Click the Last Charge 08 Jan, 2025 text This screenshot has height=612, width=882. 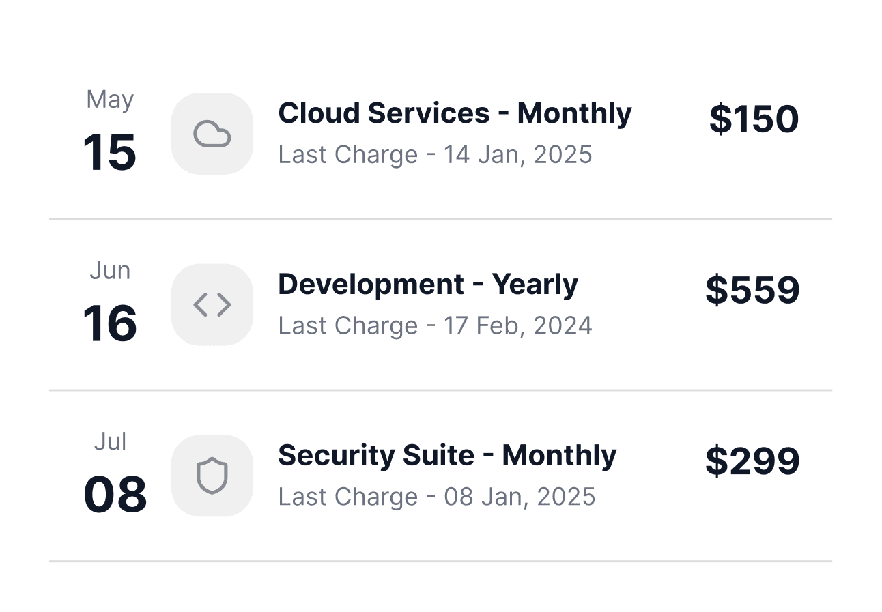(x=437, y=497)
